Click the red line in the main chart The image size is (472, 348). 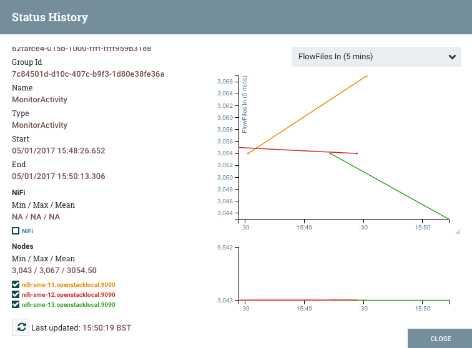pyautogui.click(x=298, y=150)
